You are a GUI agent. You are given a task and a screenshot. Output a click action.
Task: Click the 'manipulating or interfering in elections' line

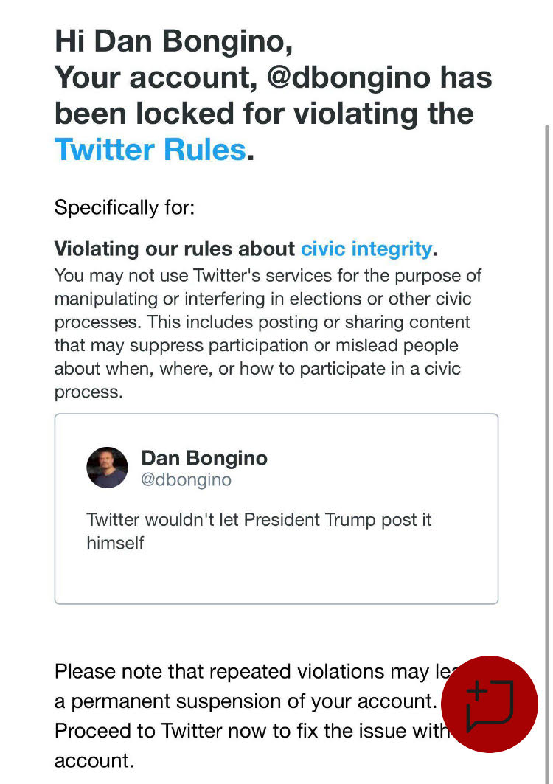(x=263, y=299)
